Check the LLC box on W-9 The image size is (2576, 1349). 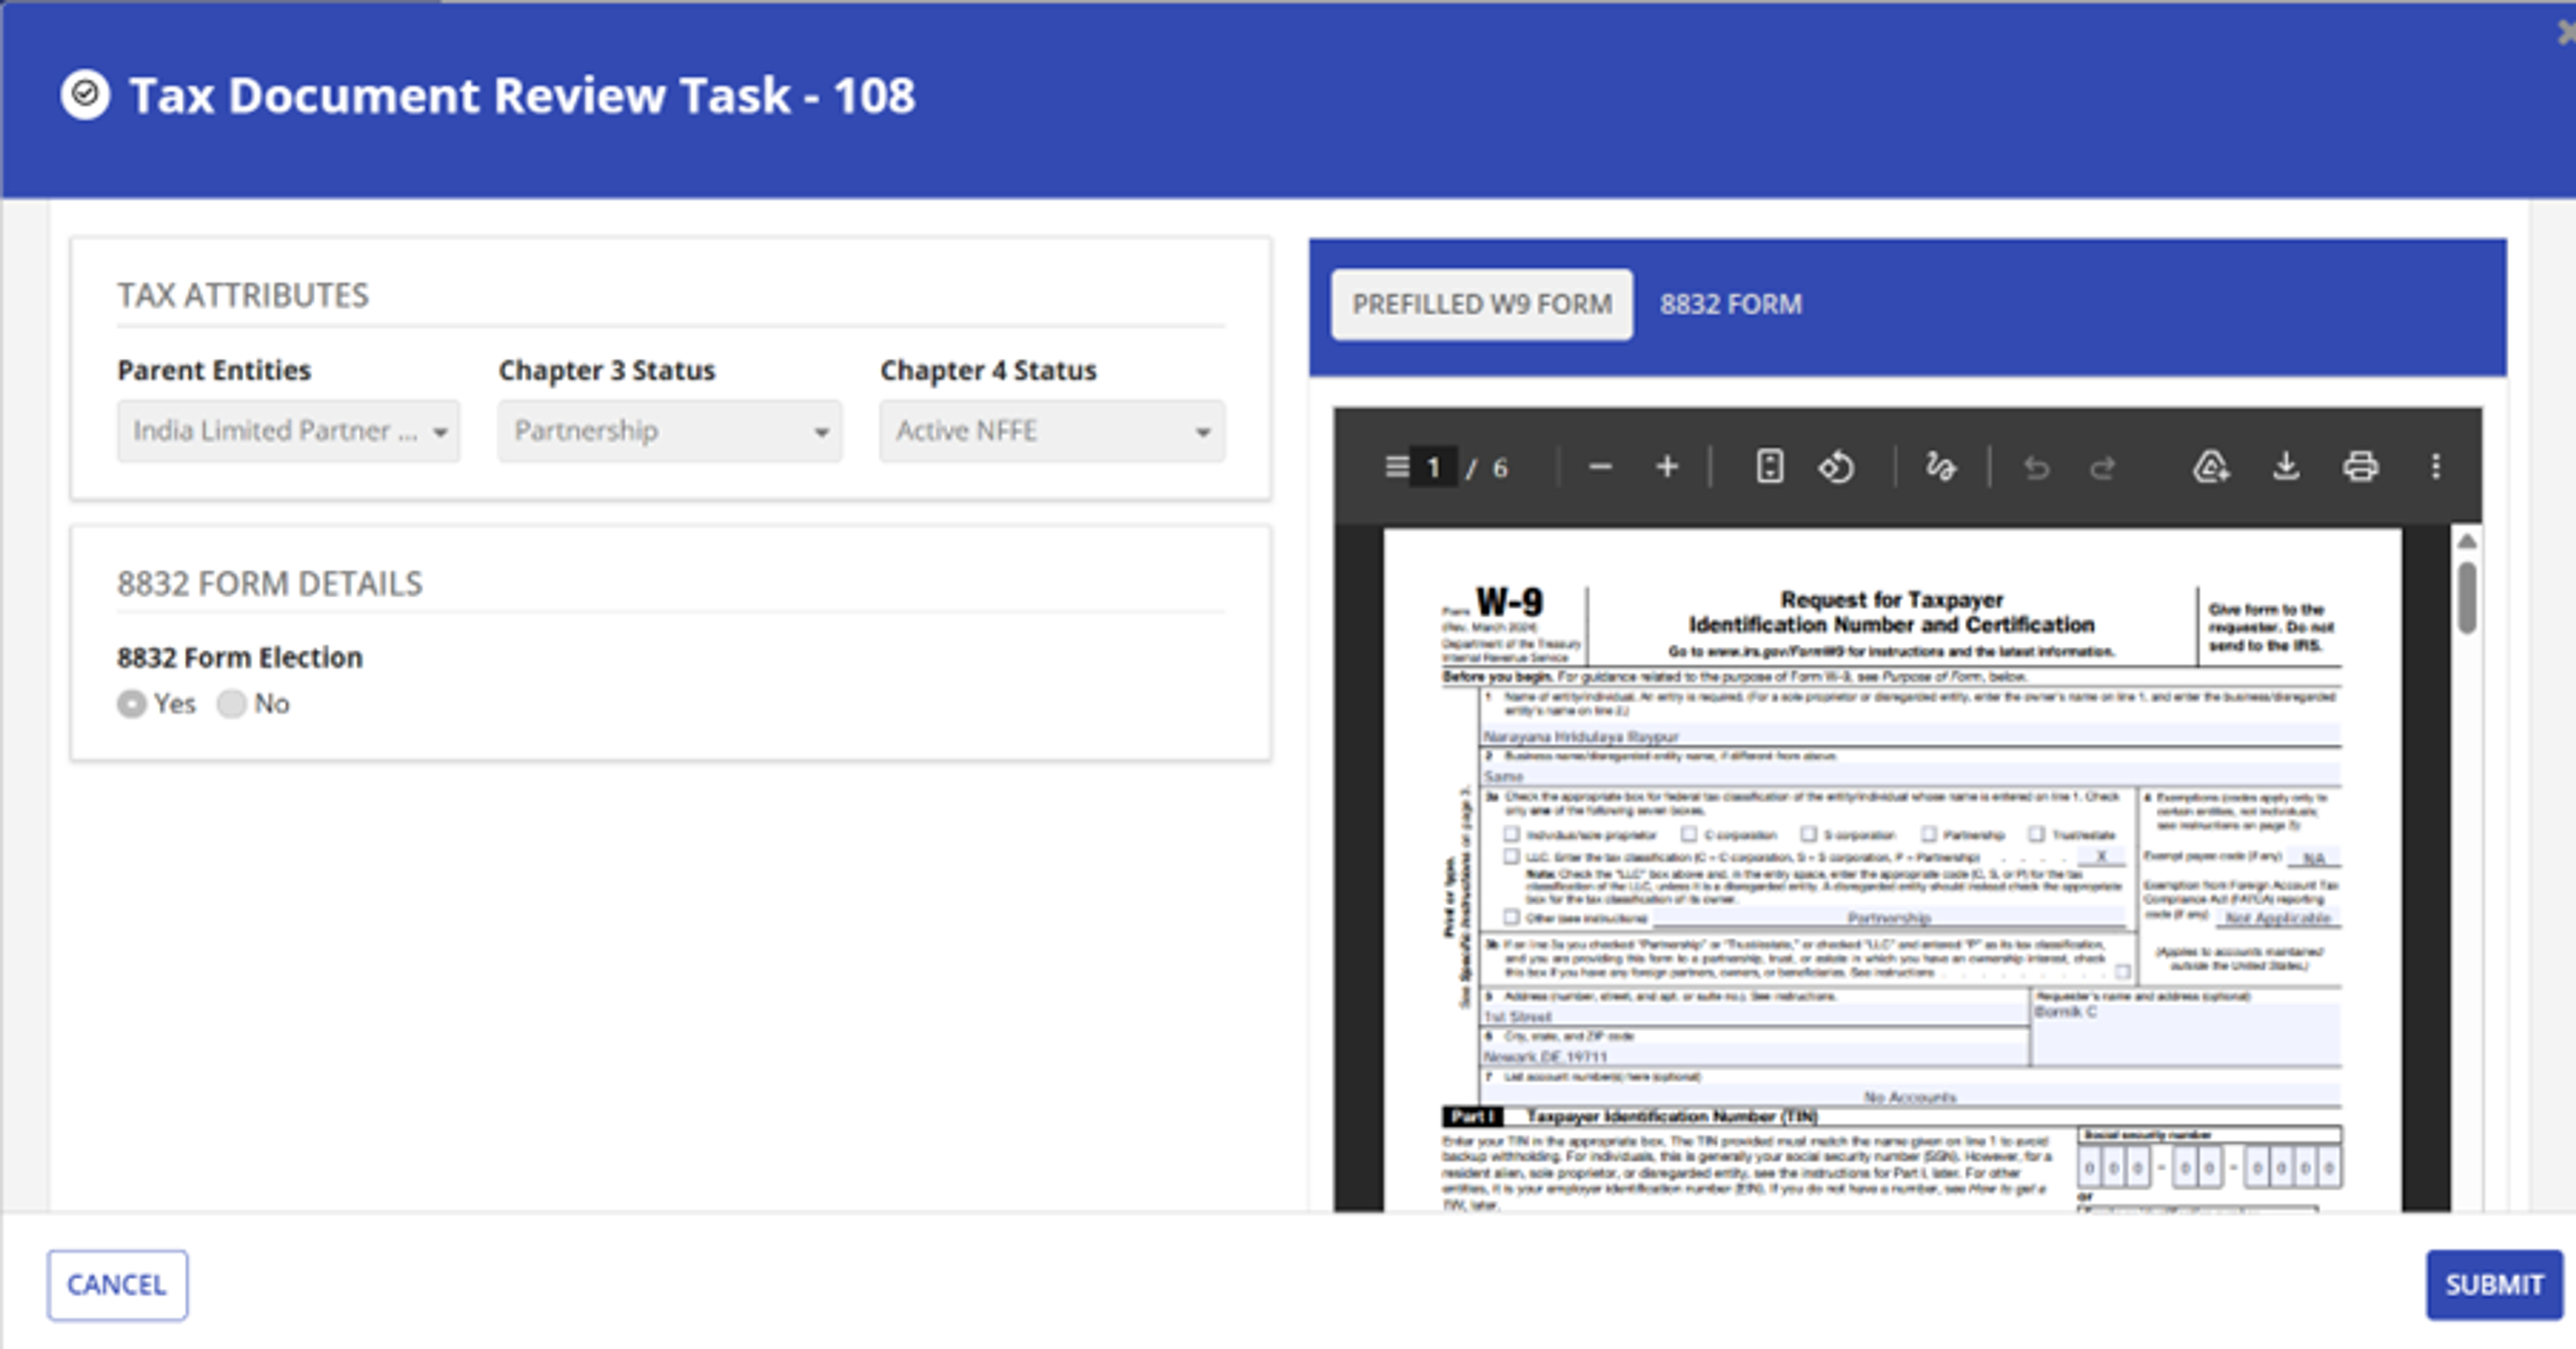[x=1512, y=857]
